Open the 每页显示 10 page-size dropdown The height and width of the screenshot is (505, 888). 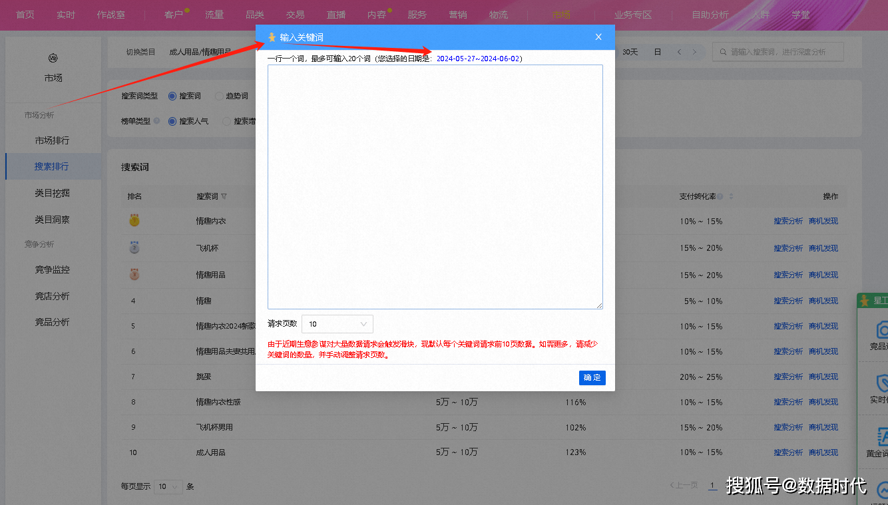(168, 486)
